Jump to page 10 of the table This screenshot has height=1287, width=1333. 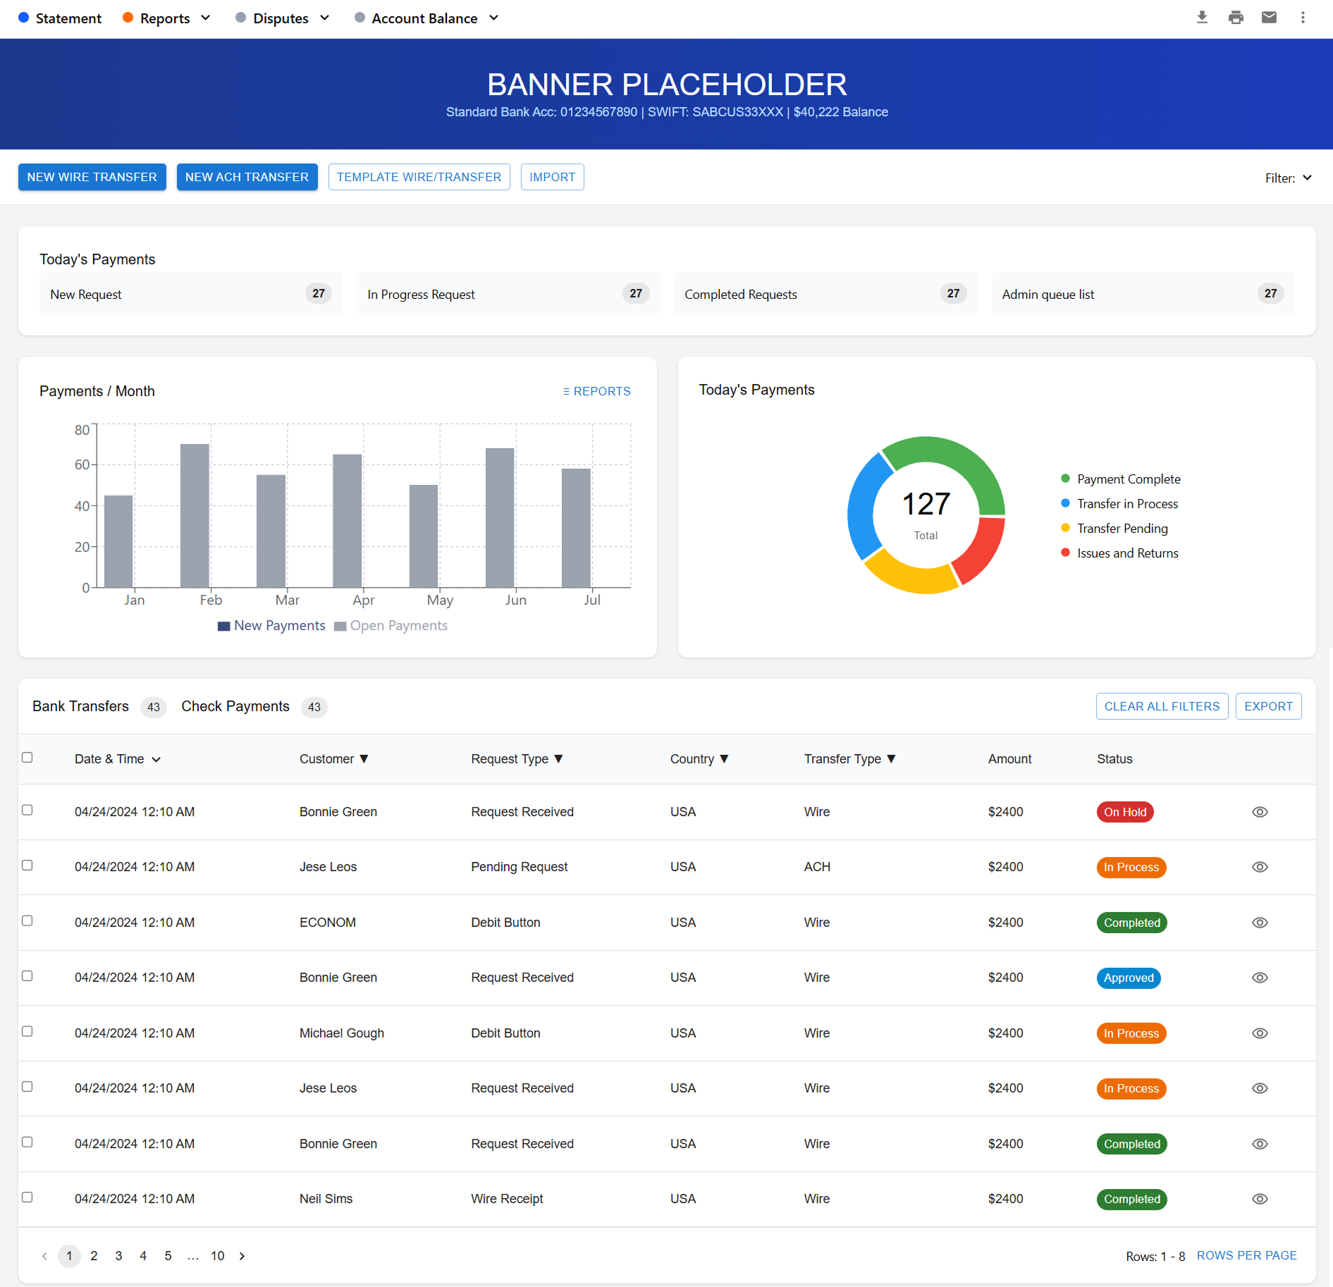217,1256
